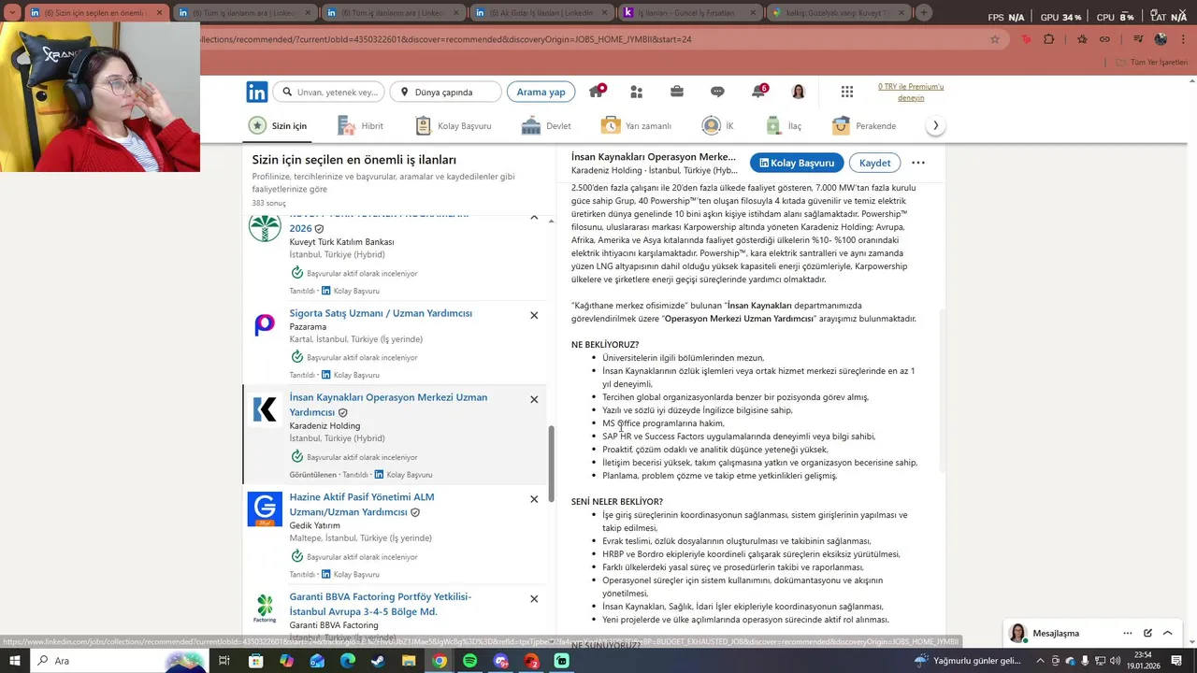Select the Perakende category tab

[x=864, y=125]
